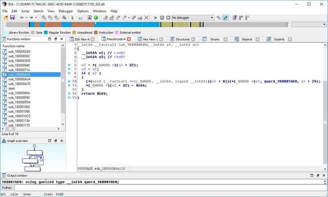The width and height of the screenshot is (328, 197).
Task: Click the Function name column header
Action: tap(31, 46)
